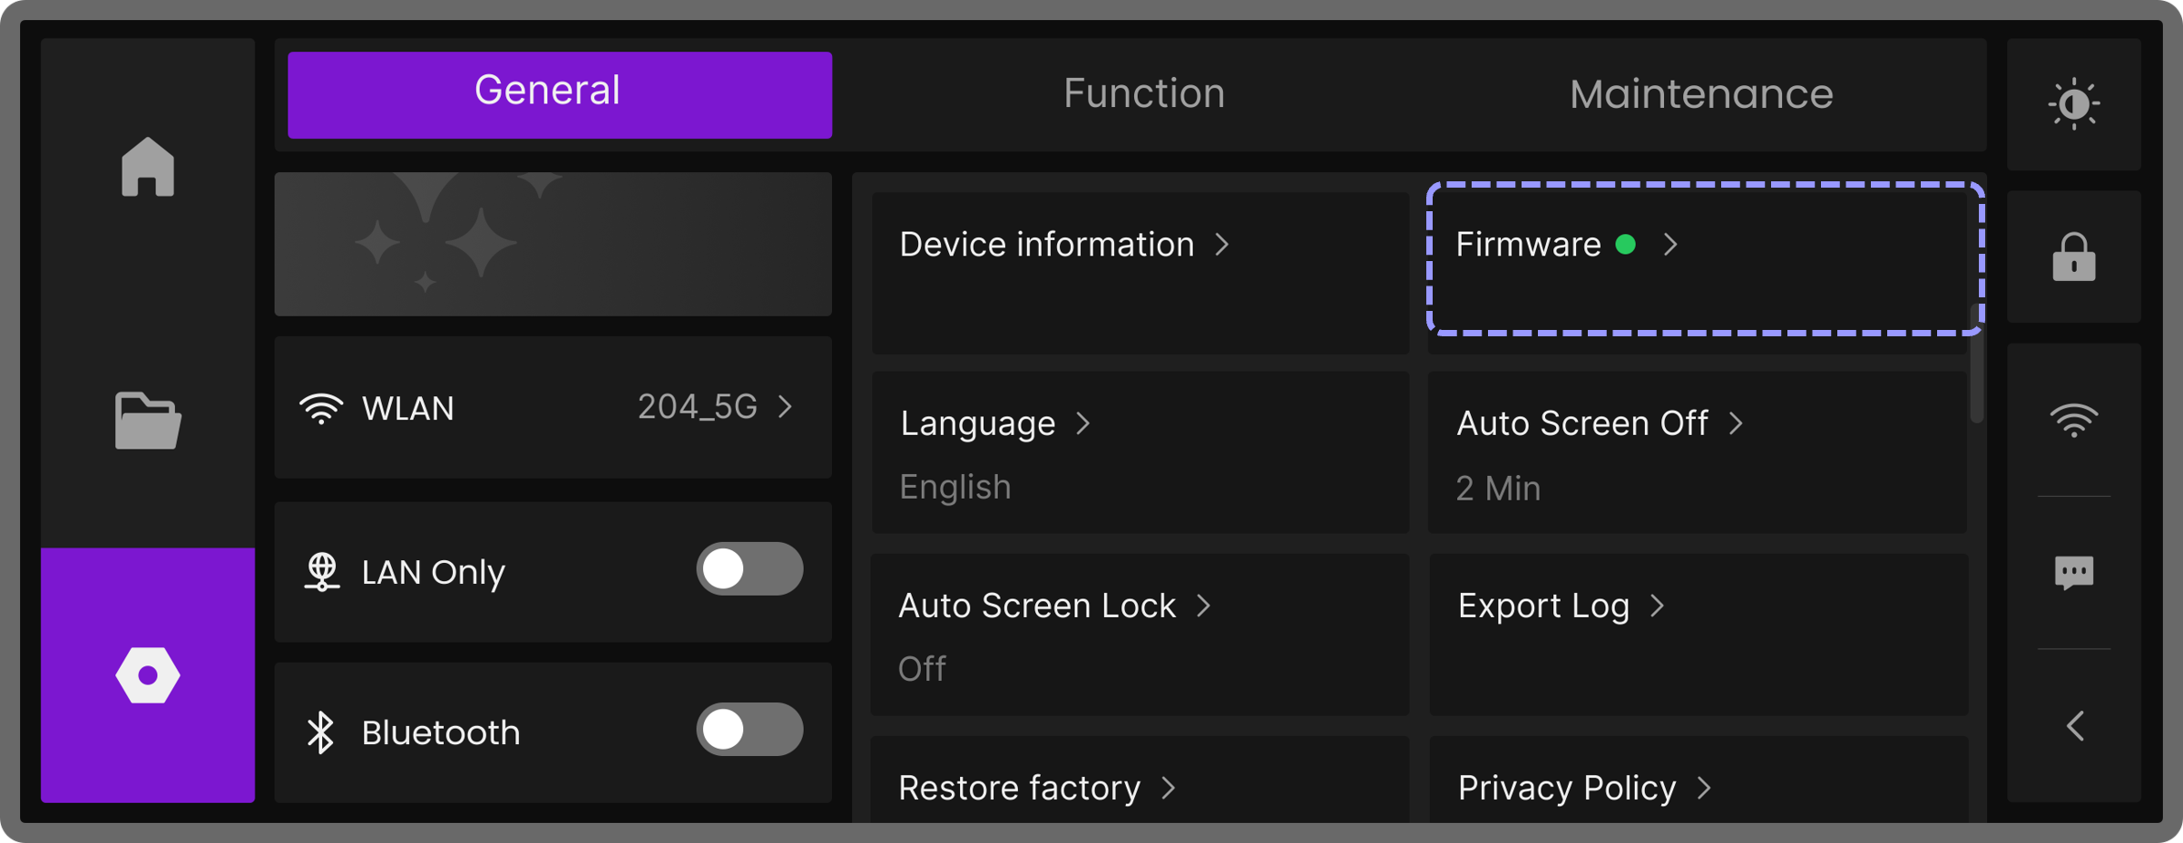Tap the lock screen padlock icon
The width and height of the screenshot is (2183, 843).
2073,257
